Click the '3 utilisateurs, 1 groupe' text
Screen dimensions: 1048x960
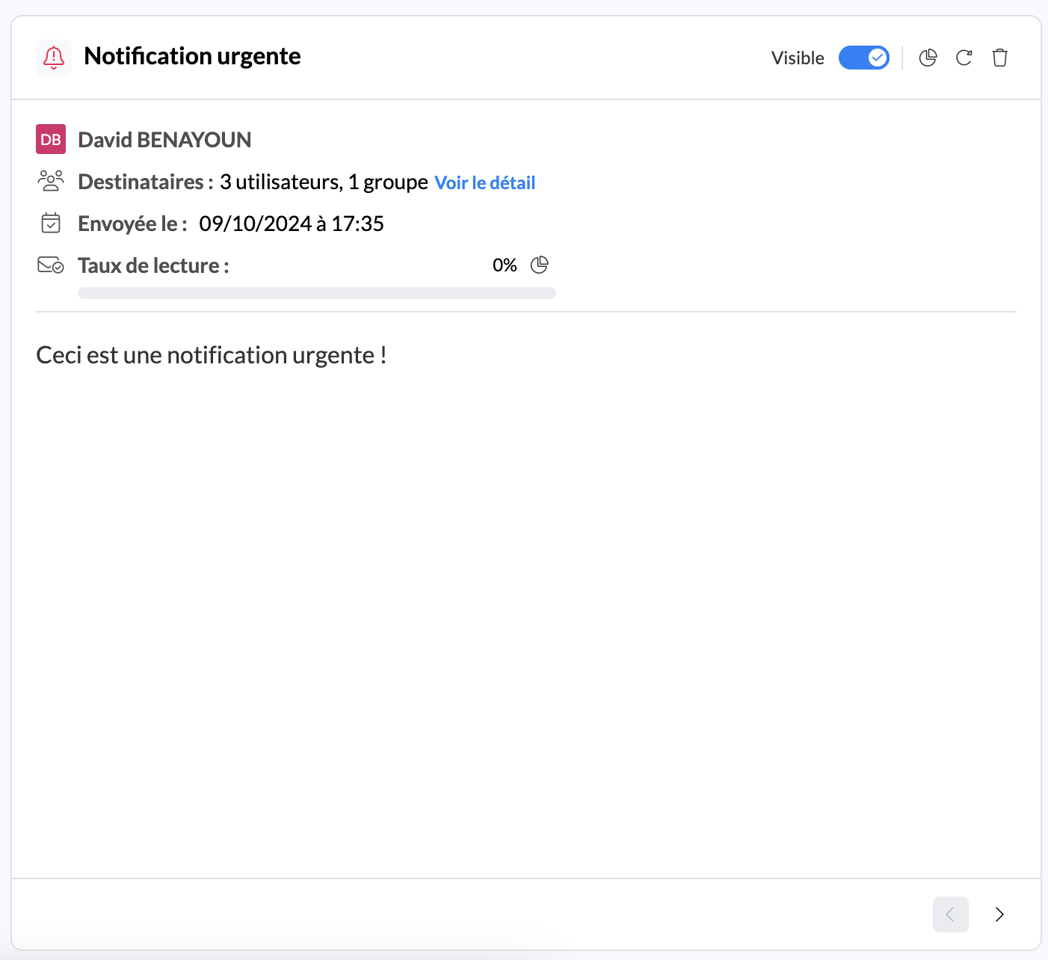[x=323, y=182]
